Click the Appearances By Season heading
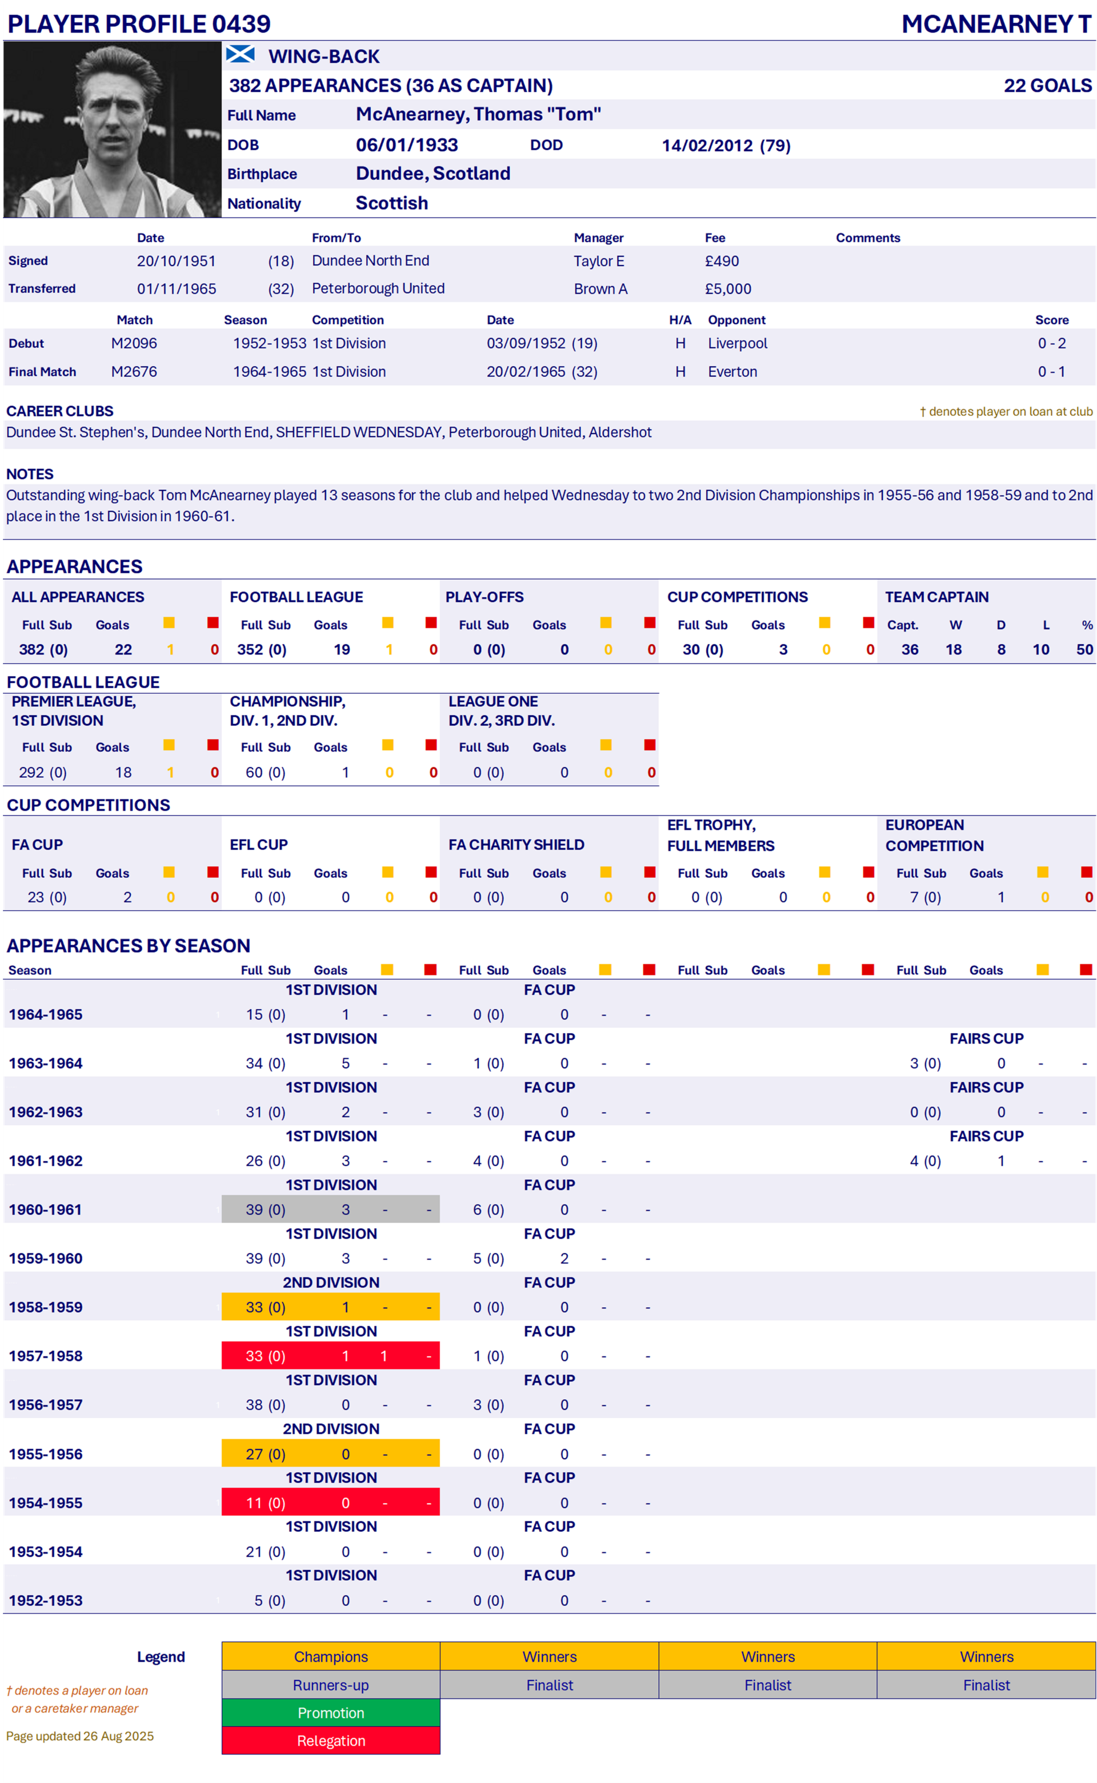The height and width of the screenshot is (1783, 1097). pyautogui.click(x=129, y=946)
